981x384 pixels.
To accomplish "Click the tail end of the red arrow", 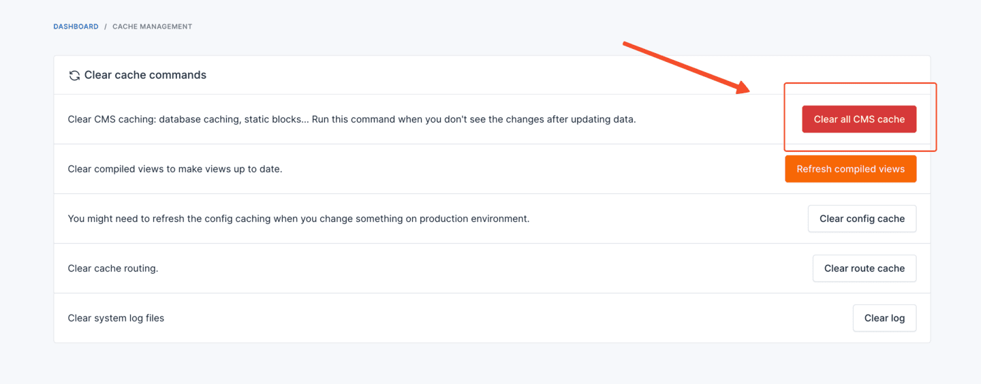I will [x=625, y=44].
